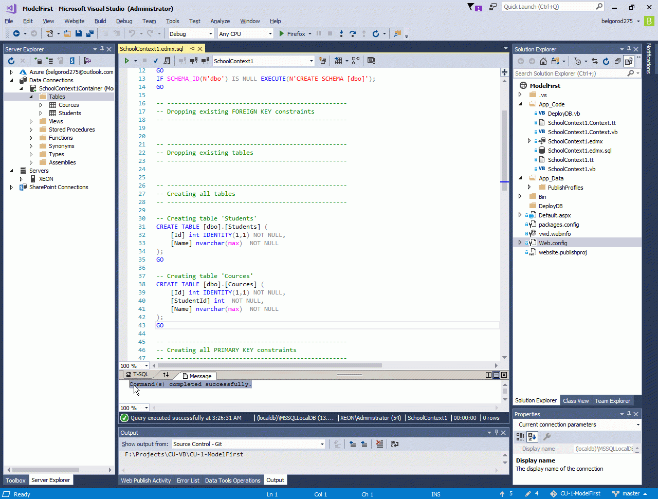
Task: Toggle word wrap in the Output window
Action: 395,444
